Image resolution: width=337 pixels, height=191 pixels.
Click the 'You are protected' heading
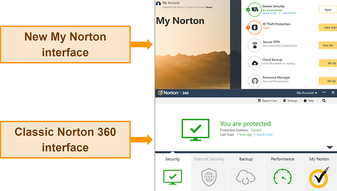(x=245, y=124)
